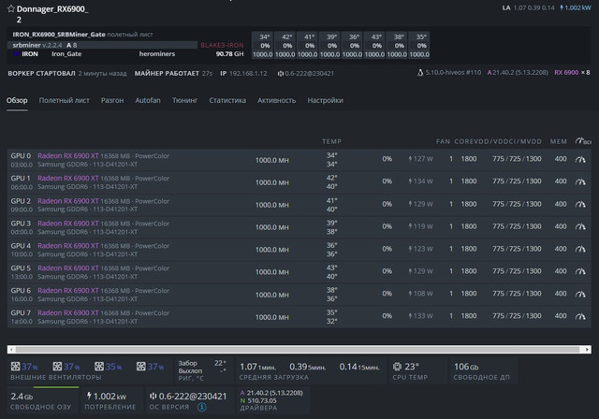Image resolution: width=599 pixels, height=419 pixels.
Task: Click the IP address 192.168.1.12
Action: (x=248, y=73)
